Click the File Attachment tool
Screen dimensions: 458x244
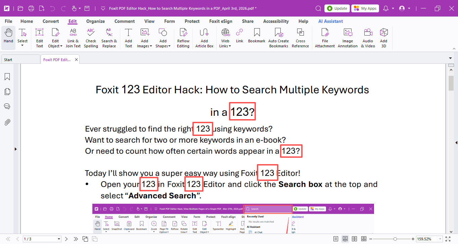pyautogui.click(x=325, y=38)
